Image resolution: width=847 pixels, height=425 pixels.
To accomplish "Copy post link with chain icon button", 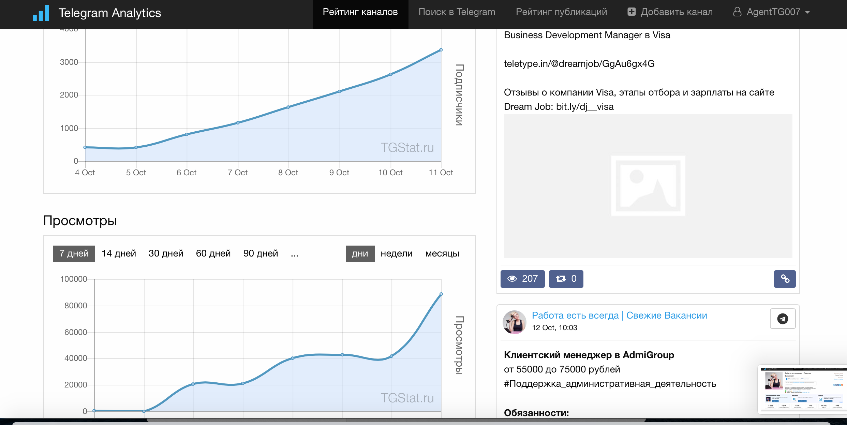I will (x=785, y=279).
